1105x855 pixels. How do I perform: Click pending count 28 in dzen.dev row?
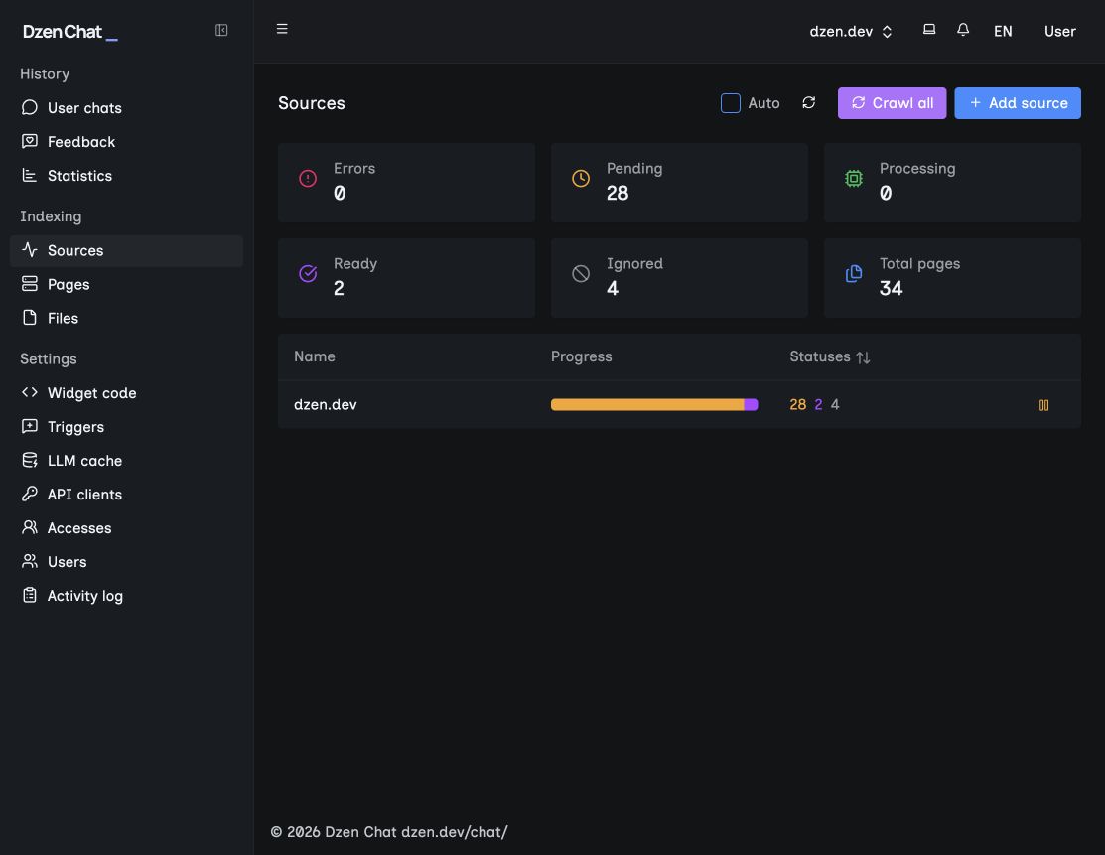point(798,404)
